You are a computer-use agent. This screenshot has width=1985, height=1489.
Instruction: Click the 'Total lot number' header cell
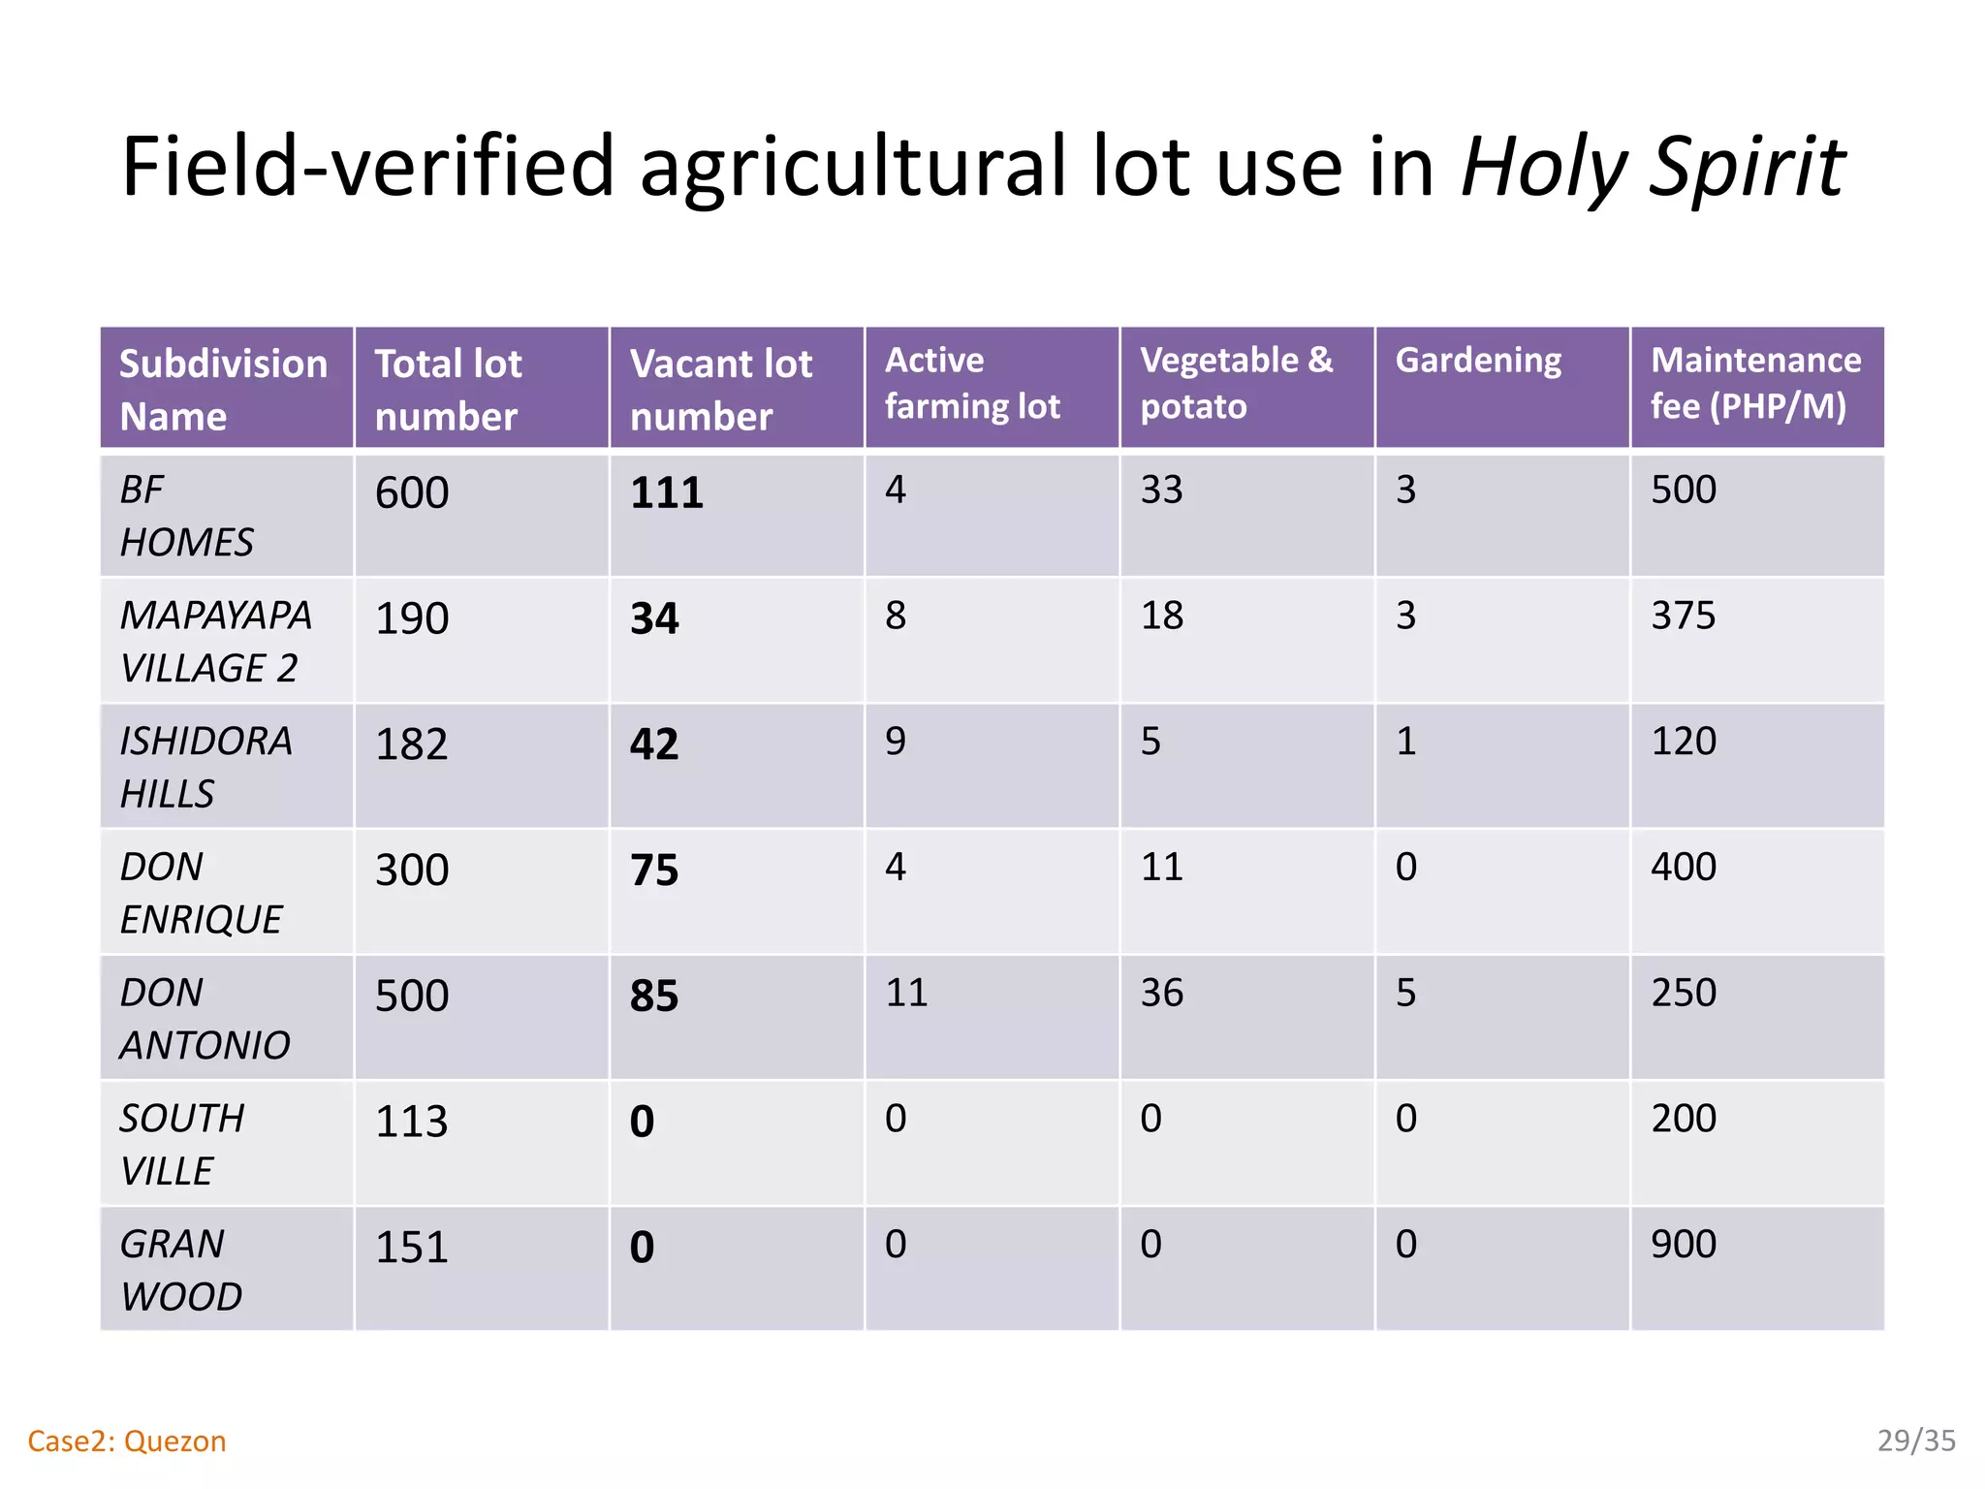pyautogui.click(x=449, y=389)
